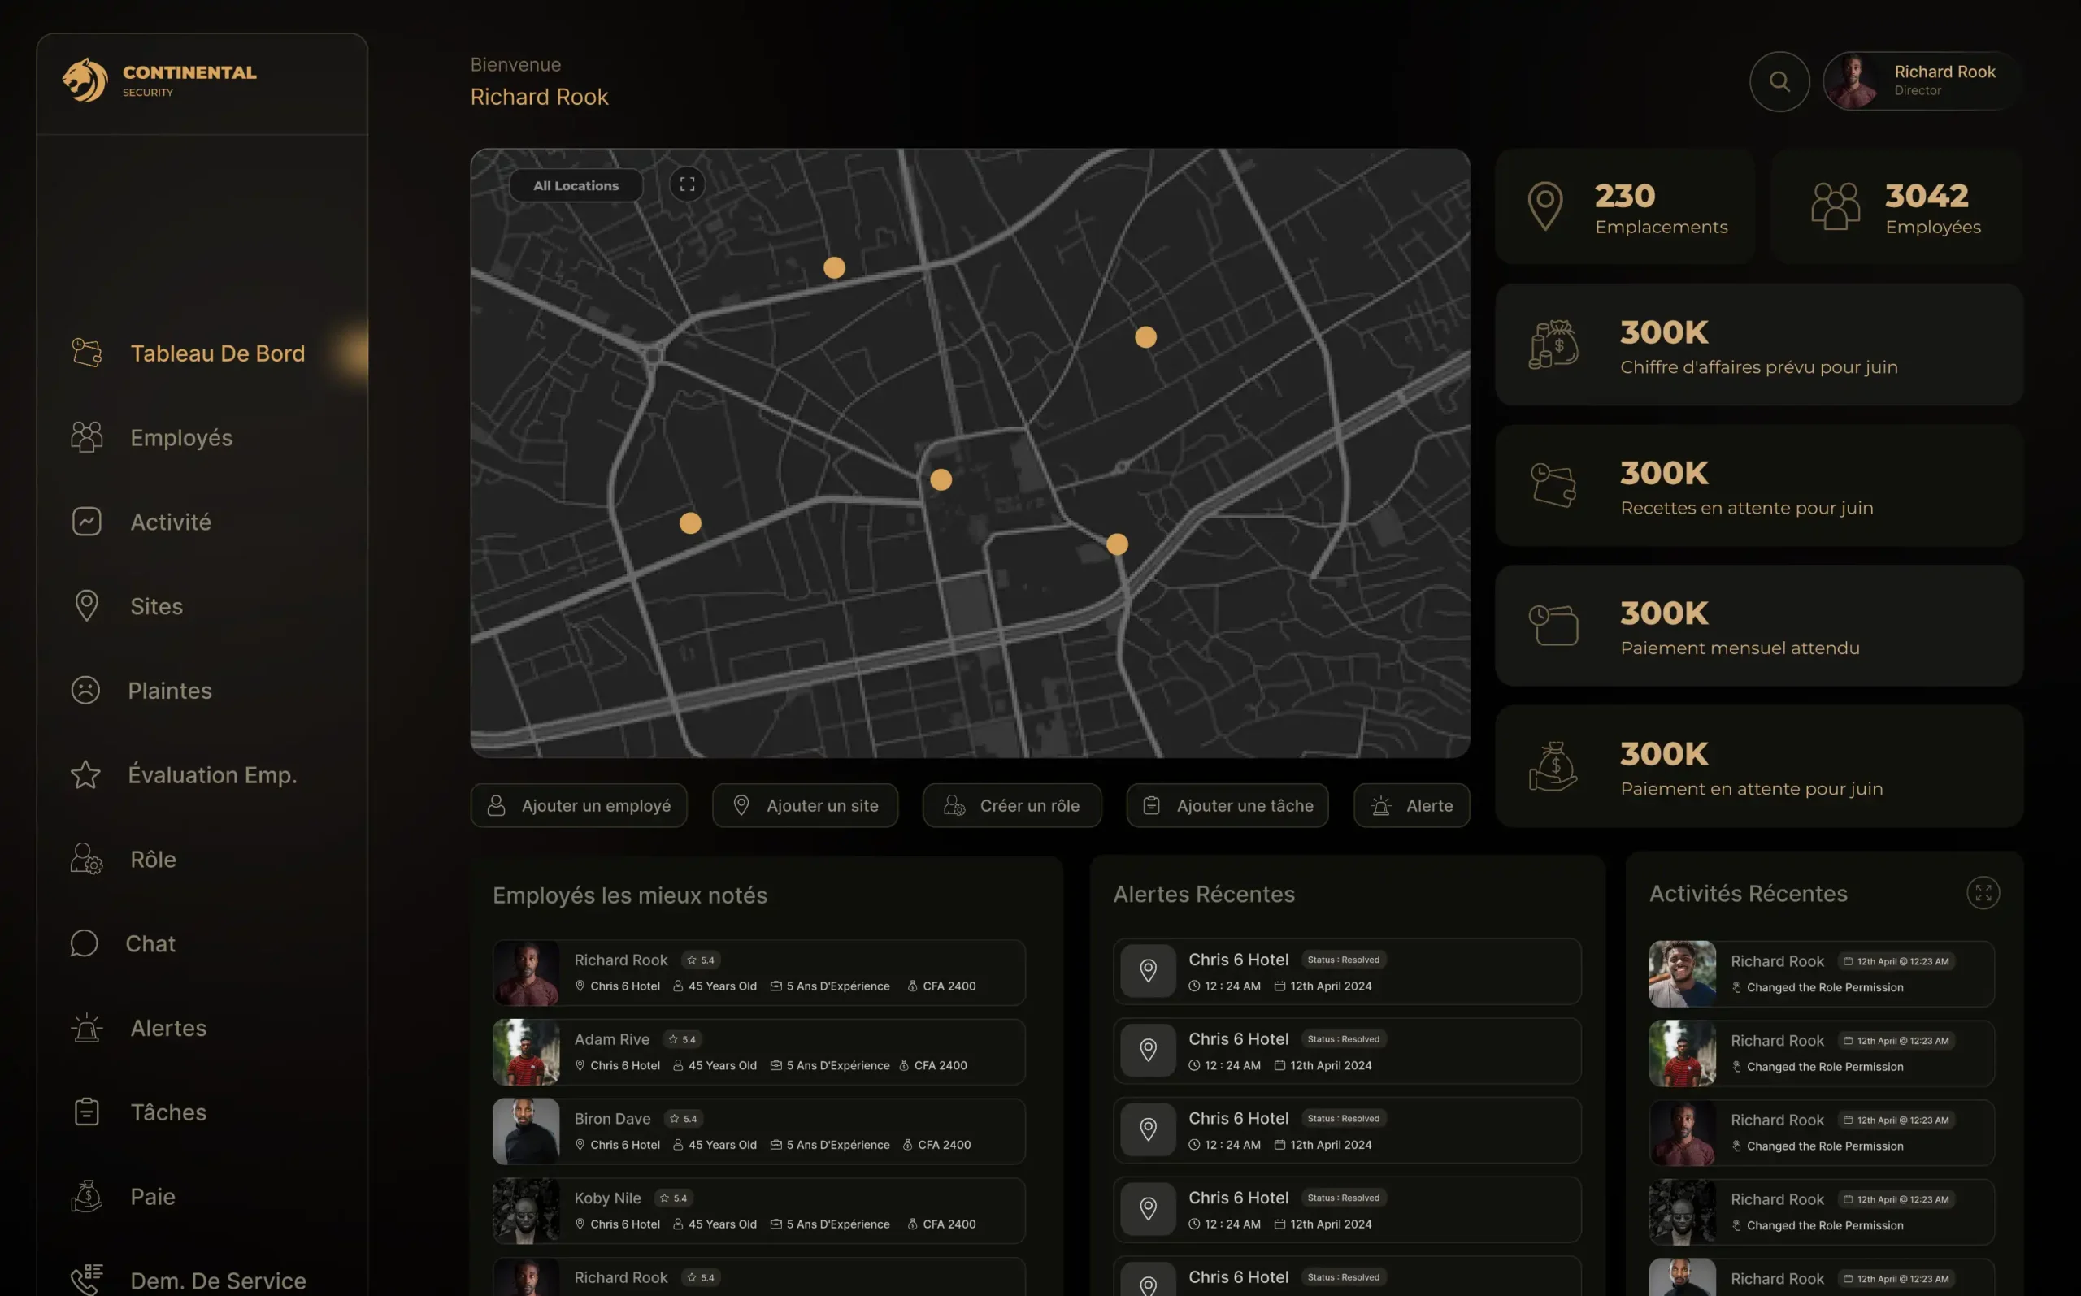Click the top-left map location marker
The image size is (2081, 1296).
point(834,267)
